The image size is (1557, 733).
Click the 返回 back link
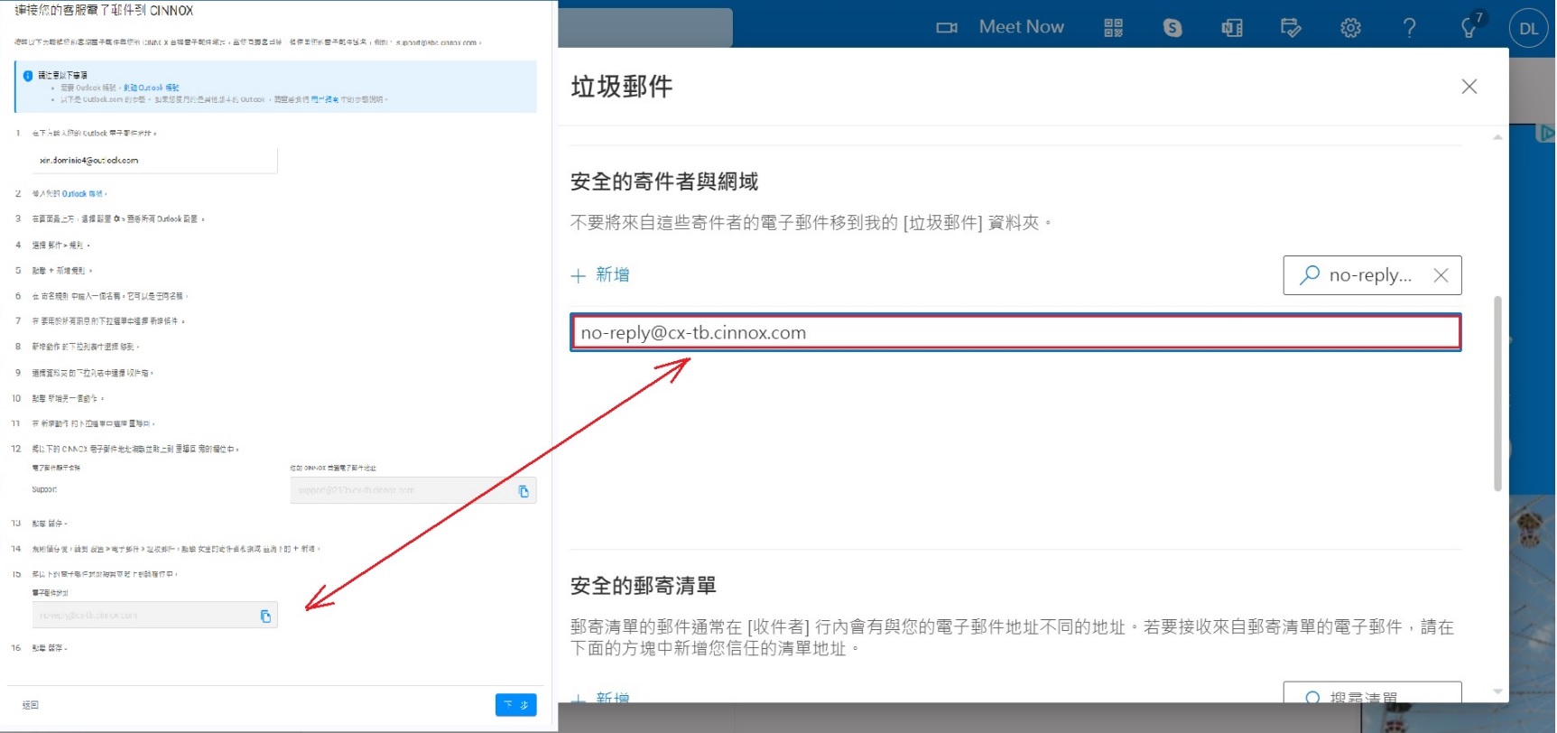[x=31, y=705]
